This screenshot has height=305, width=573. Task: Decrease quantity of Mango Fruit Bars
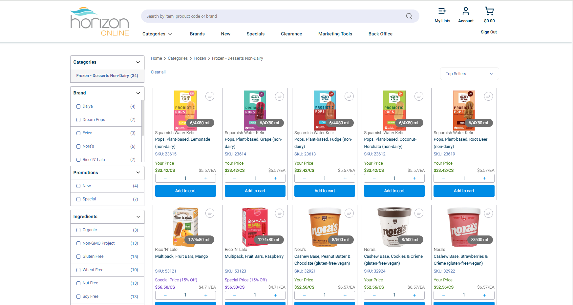click(165, 295)
